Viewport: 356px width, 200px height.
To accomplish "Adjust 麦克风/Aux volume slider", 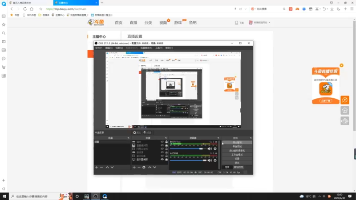I will (x=188, y=149).
